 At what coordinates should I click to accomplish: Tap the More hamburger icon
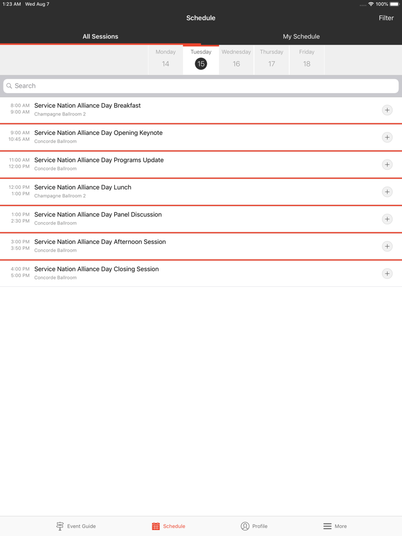pyautogui.click(x=327, y=526)
